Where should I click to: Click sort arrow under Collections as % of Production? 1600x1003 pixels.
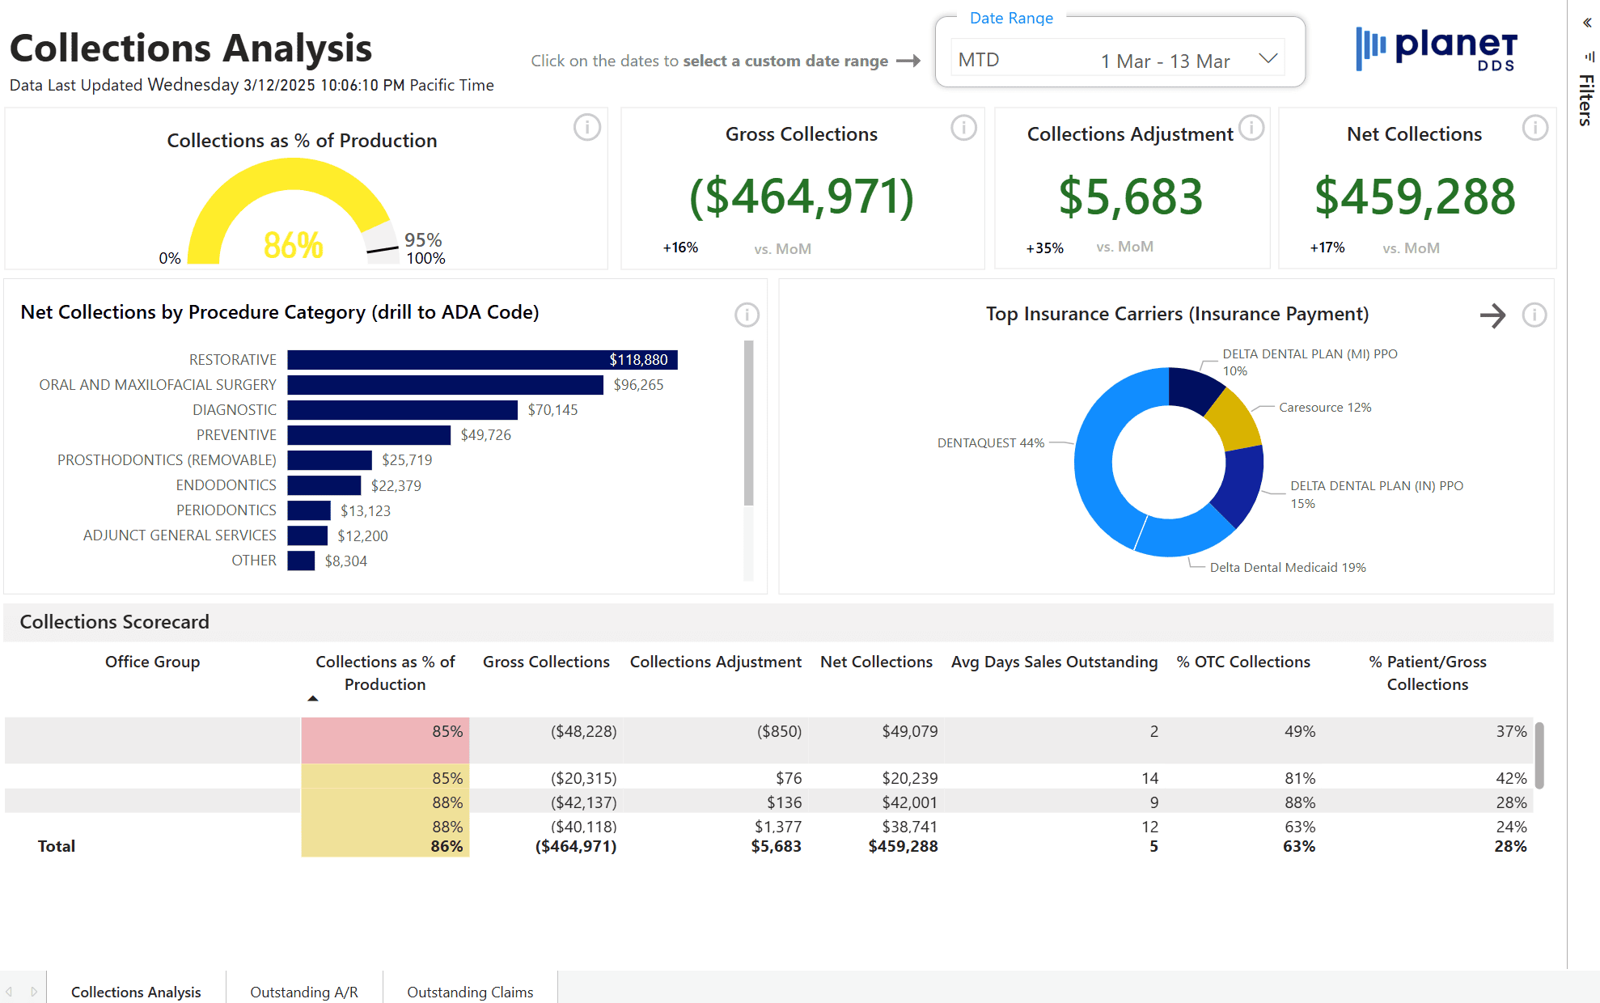coord(313,698)
